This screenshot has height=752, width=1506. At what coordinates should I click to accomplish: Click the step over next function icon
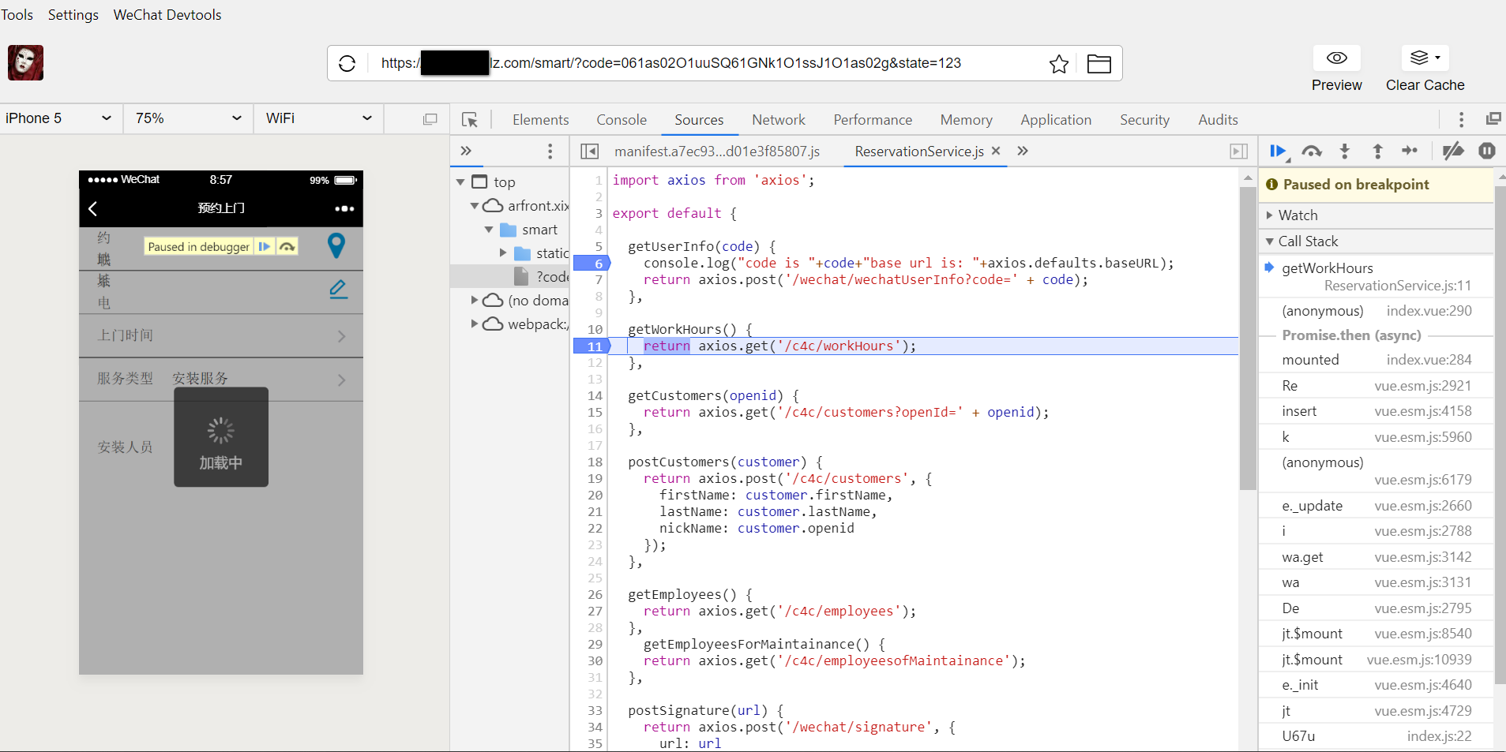(x=1312, y=151)
